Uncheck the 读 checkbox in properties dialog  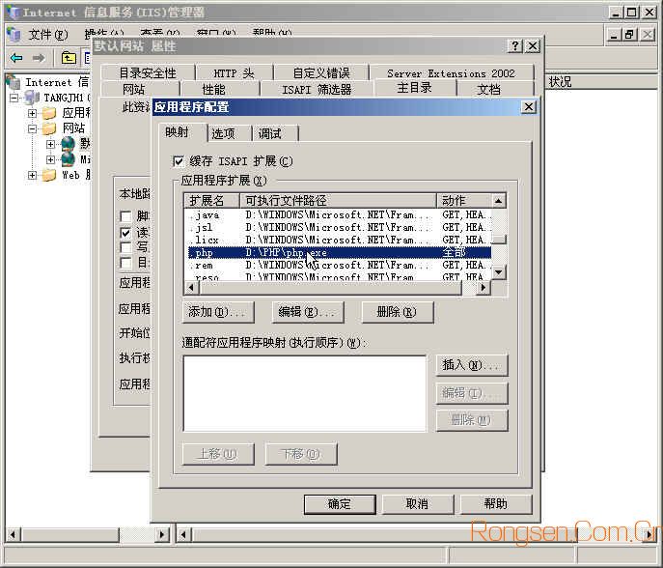125,233
